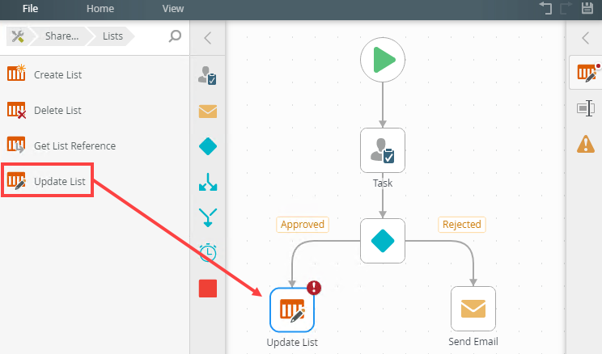Viewport: 602px width, 354px height.
Task: Pick the Timer clock favorite icon
Action: click(x=208, y=252)
